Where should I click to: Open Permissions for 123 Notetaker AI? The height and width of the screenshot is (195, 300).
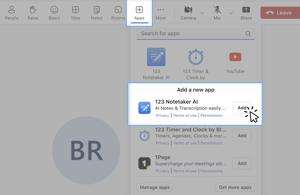pos(211,115)
